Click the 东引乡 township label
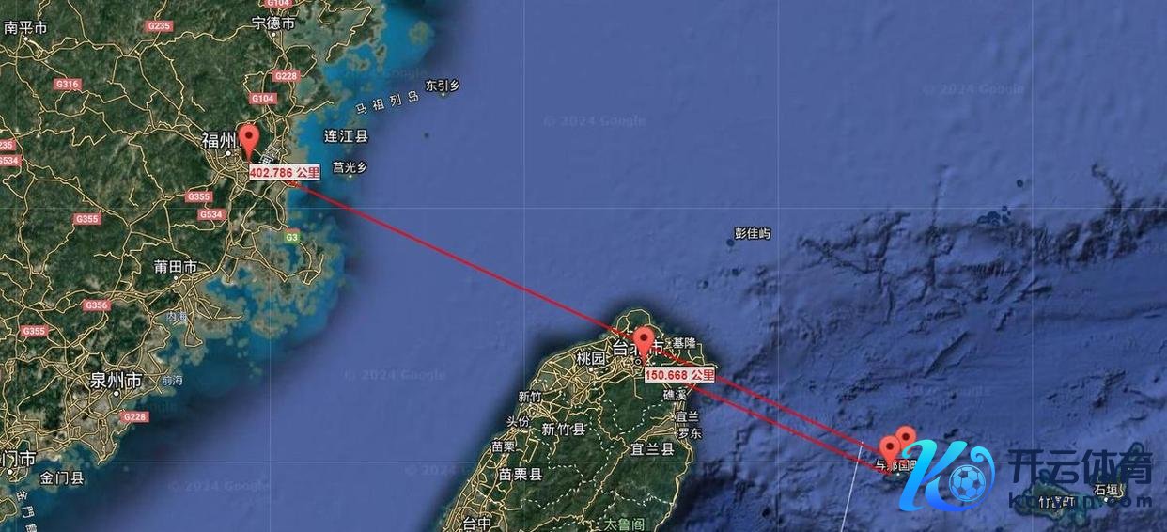 coord(443,86)
